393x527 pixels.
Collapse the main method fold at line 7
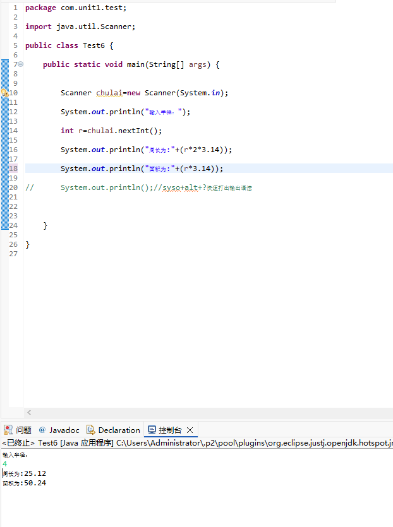(x=21, y=64)
